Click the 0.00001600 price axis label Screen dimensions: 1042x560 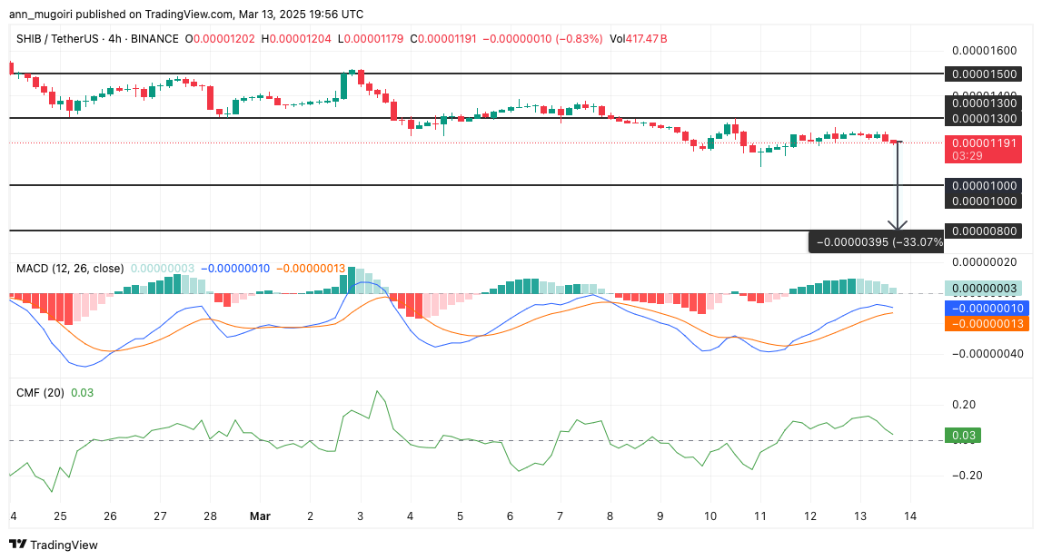click(984, 51)
